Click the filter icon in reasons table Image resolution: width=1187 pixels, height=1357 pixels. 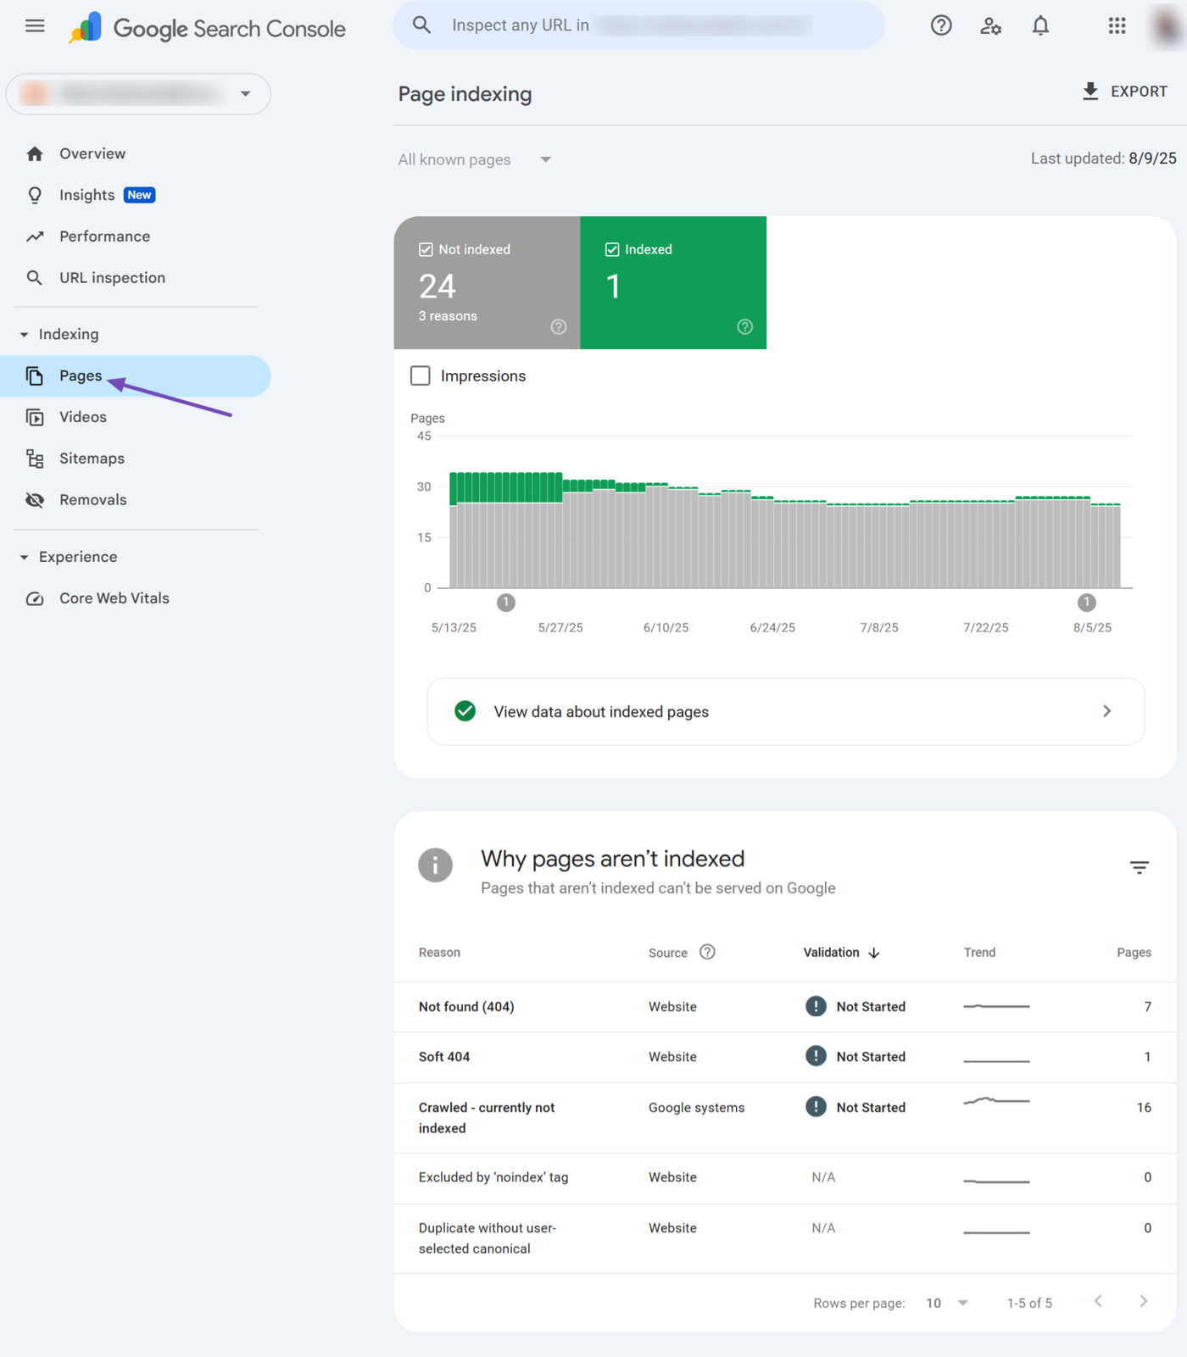point(1139,867)
